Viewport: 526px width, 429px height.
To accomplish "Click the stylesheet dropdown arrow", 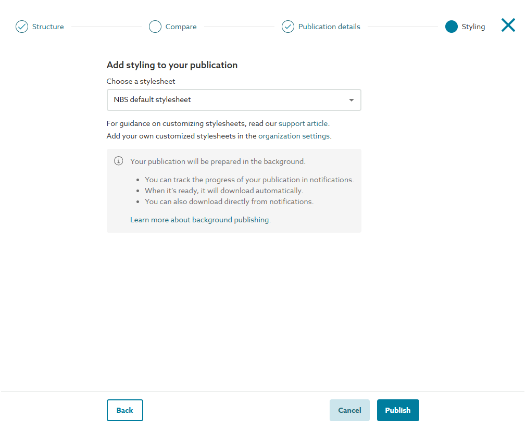I will tap(351, 100).
